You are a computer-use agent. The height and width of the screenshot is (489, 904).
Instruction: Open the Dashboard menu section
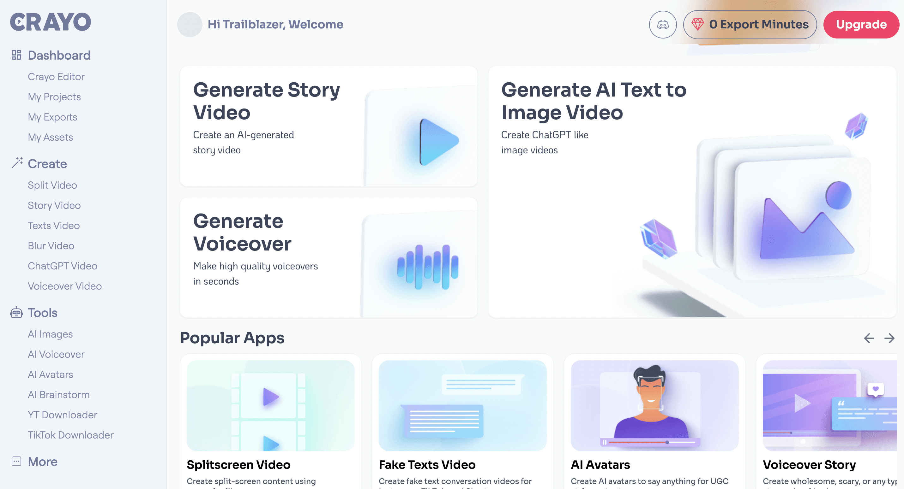coord(59,55)
